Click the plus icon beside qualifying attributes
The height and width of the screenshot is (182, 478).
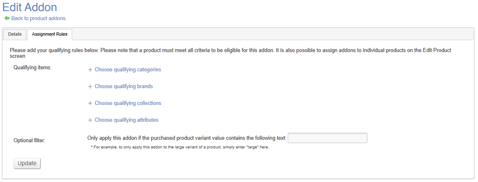[x=90, y=120]
